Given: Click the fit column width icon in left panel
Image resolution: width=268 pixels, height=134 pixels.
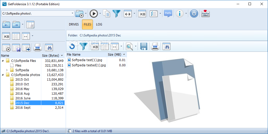Looking at the screenshot, I should point(26,36).
